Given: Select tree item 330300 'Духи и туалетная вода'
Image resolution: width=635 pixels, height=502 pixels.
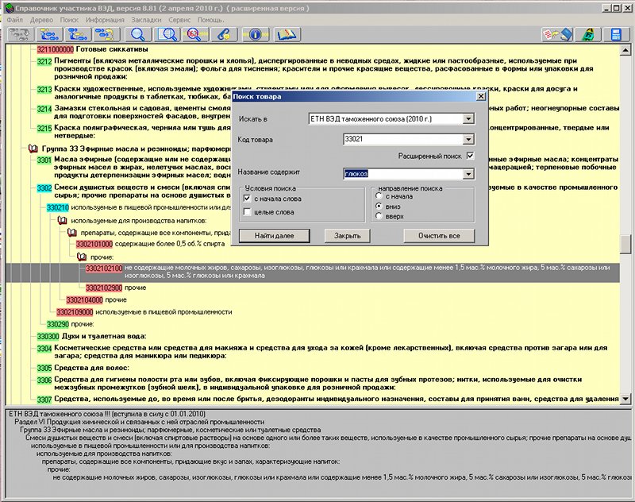Looking at the screenshot, I should pyautogui.click(x=48, y=336).
